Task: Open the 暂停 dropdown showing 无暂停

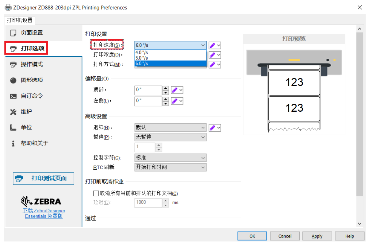Action: [x=171, y=137]
